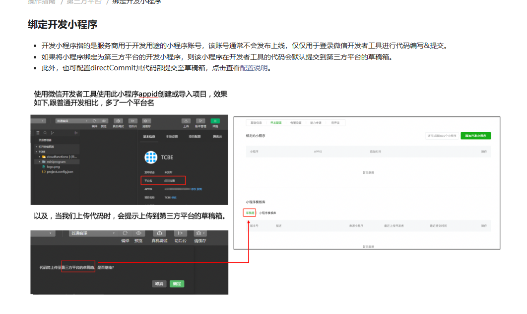Open the 配置说明 link
The height and width of the screenshot is (314, 527).
tap(254, 68)
